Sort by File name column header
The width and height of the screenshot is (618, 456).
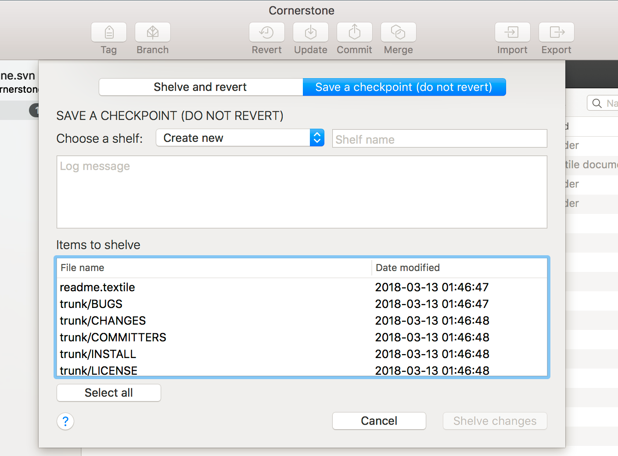[x=214, y=268]
